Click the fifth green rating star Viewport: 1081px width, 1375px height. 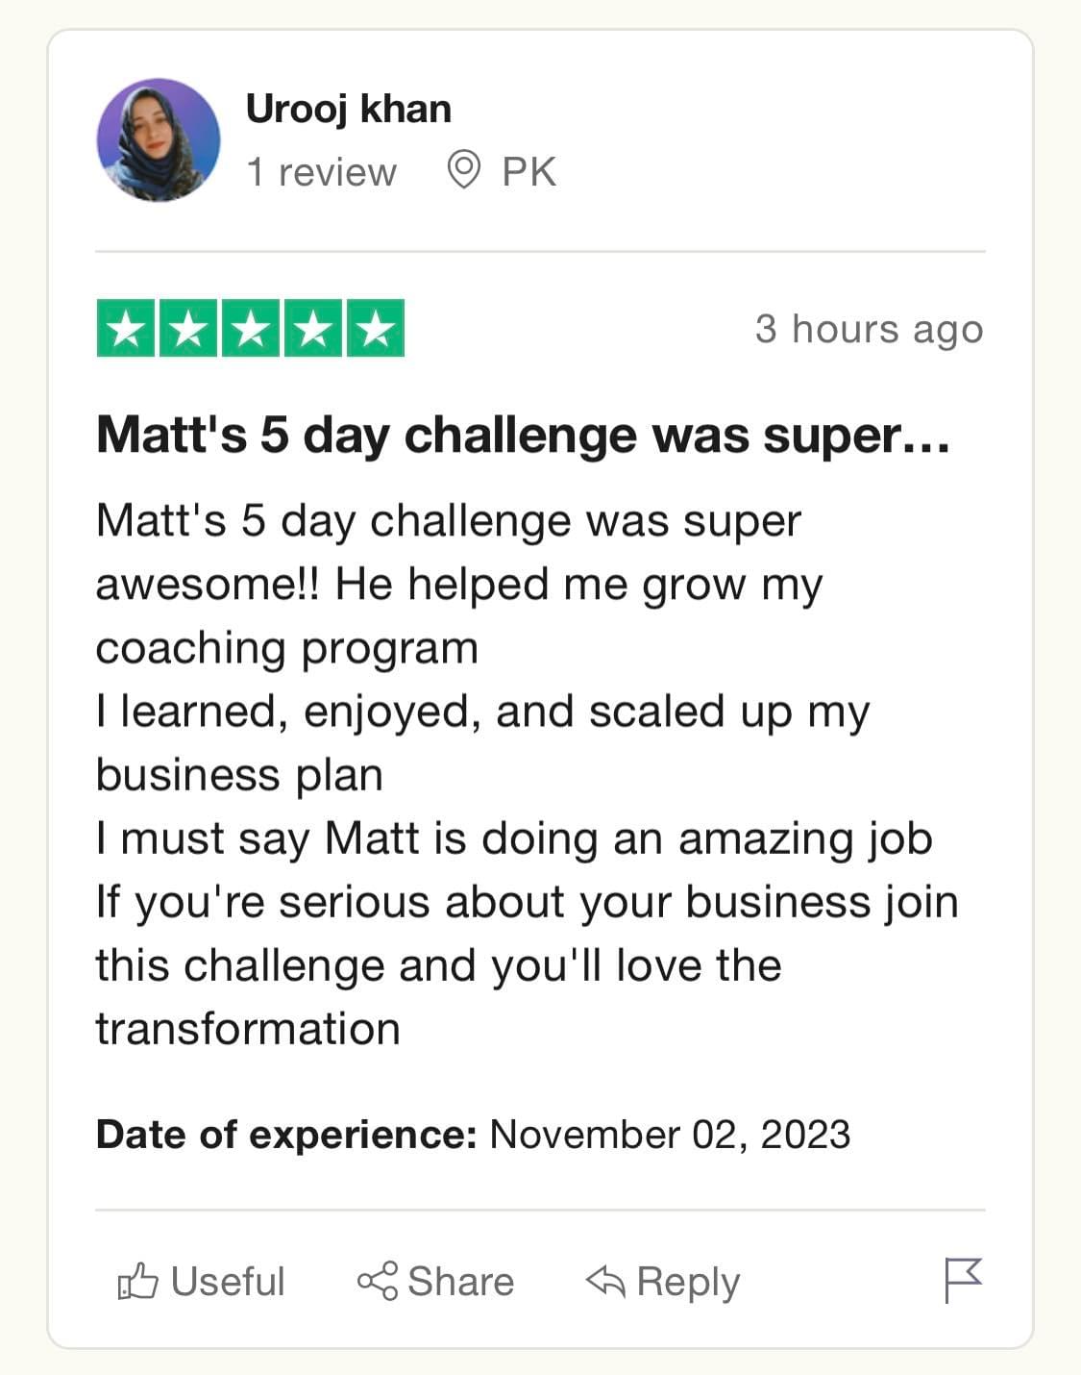pyautogui.click(x=376, y=329)
